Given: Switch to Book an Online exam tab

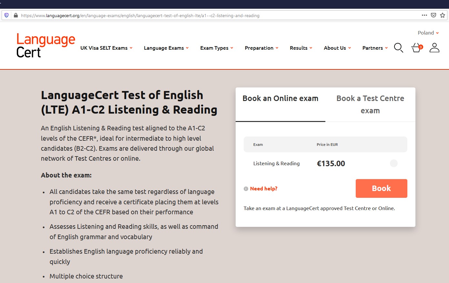Looking at the screenshot, I should [x=280, y=104].
